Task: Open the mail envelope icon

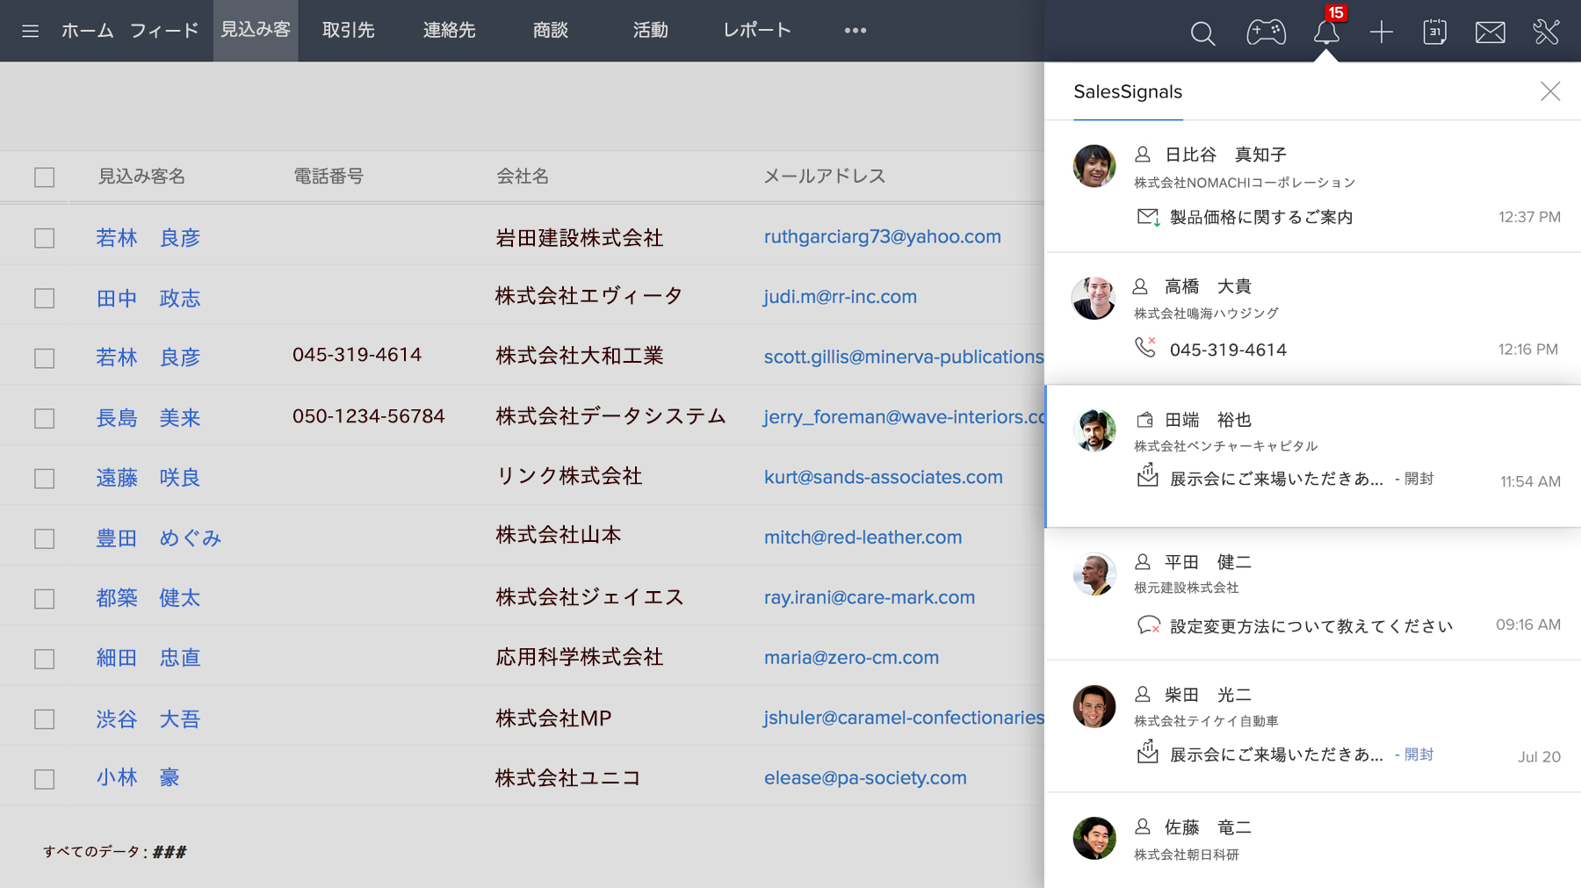Action: (1490, 32)
